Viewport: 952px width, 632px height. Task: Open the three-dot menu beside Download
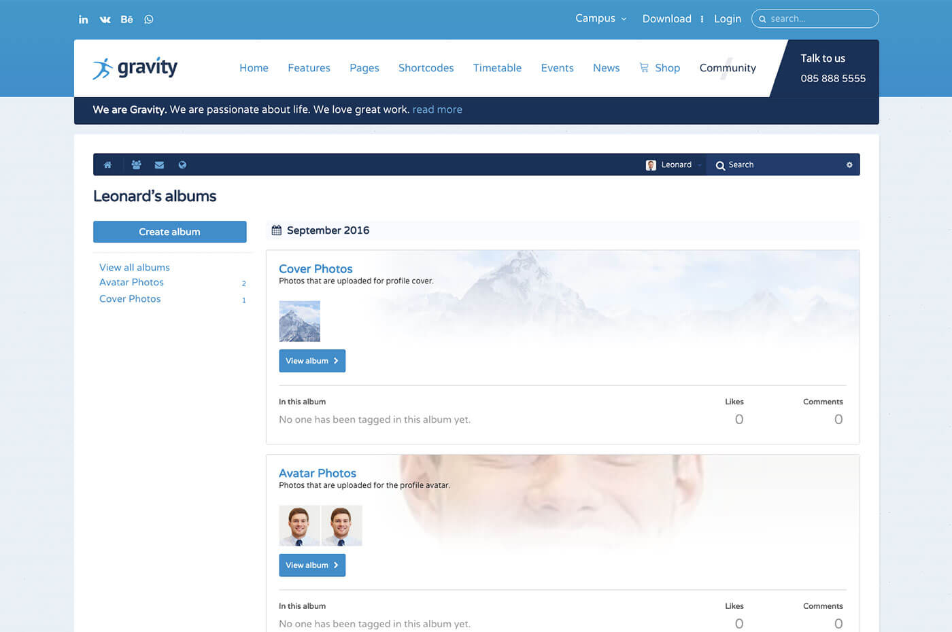click(x=702, y=19)
